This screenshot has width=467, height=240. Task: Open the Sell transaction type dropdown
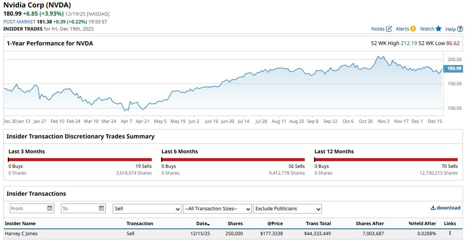pos(147,208)
